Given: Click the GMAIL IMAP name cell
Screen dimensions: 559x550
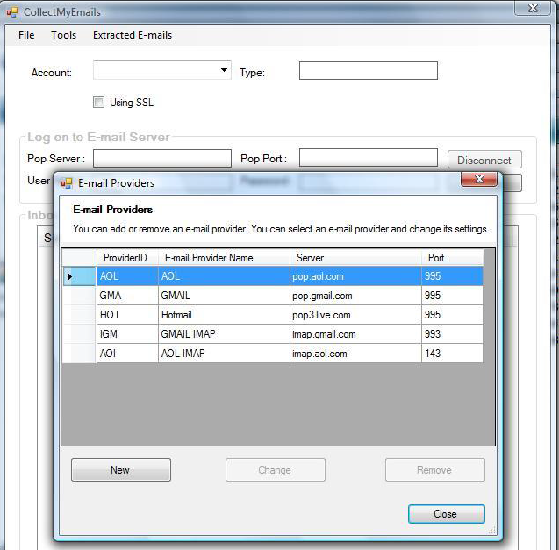Looking at the screenshot, I should coord(224,334).
